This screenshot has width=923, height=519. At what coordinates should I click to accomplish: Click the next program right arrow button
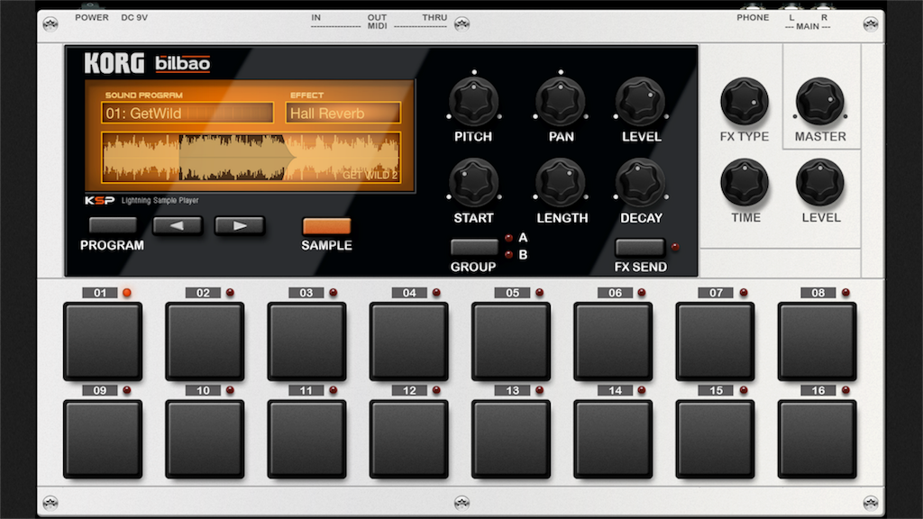pos(240,225)
